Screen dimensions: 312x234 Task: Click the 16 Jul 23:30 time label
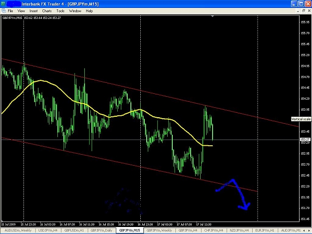(145, 224)
